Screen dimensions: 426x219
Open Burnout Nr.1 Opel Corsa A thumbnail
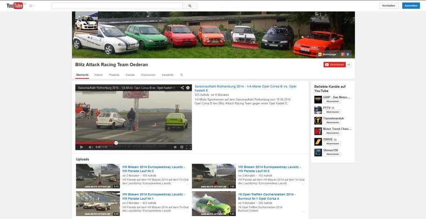point(214,204)
